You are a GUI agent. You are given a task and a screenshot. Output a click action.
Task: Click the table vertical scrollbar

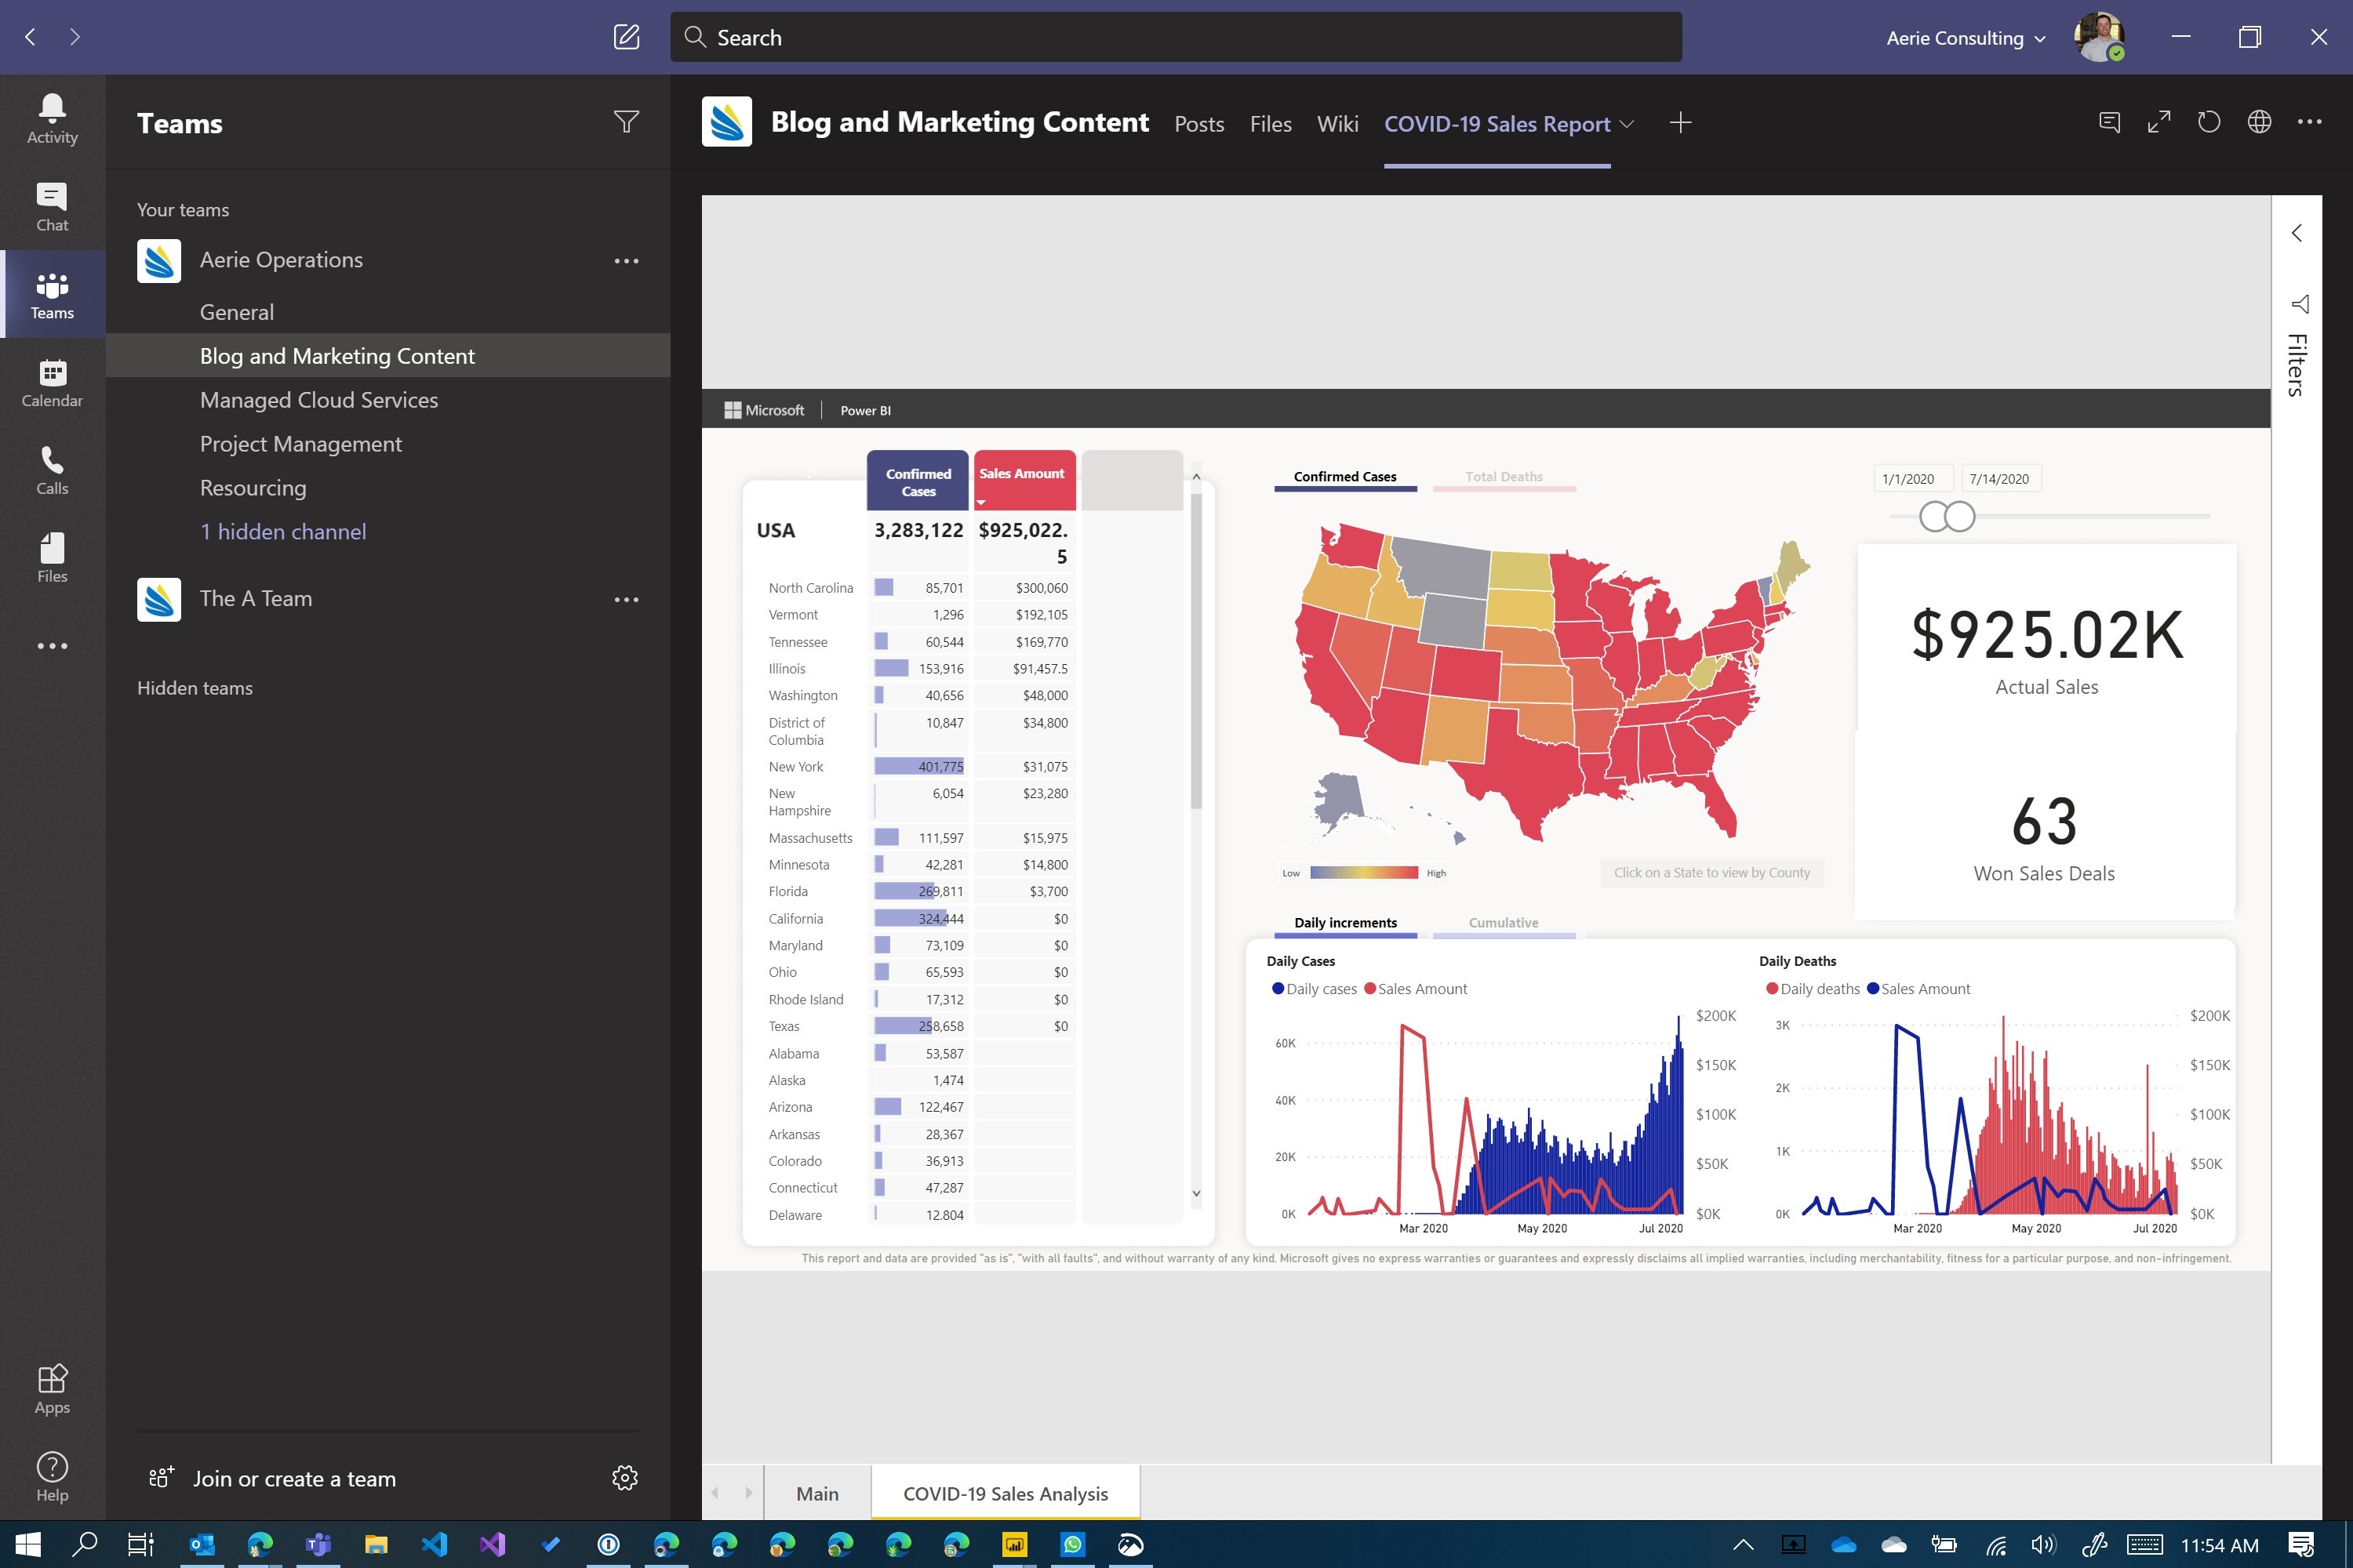[x=1195, y=650]
